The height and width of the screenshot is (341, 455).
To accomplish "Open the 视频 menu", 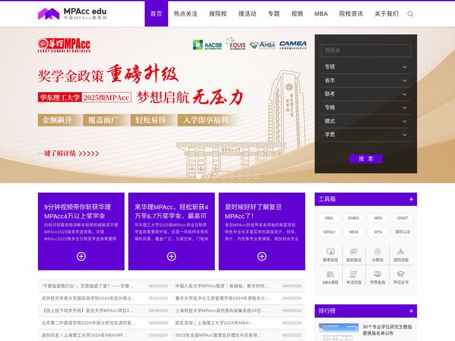I will click(297, 14).
